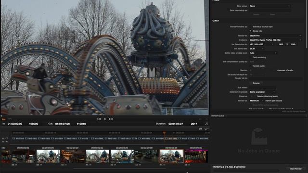Select clip thumbnail 10
308x173 pixels.
(73, 156)
